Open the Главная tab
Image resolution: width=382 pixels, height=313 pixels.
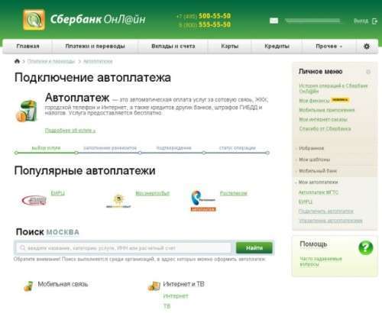[x=28, y=47]
